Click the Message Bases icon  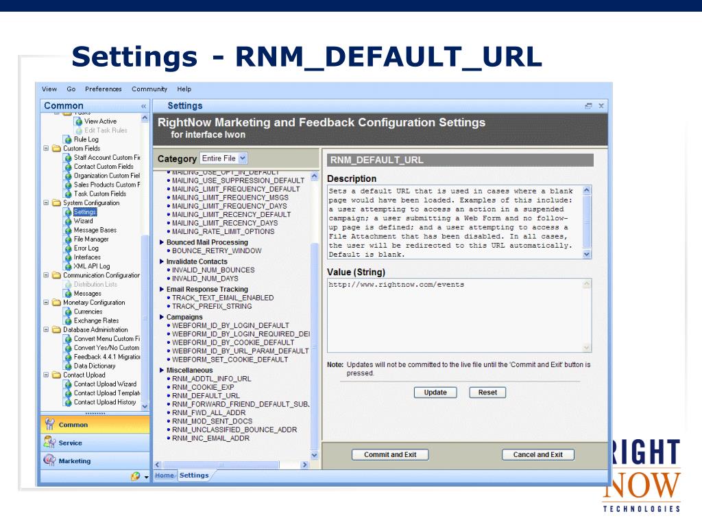click(x=68, y=231)
